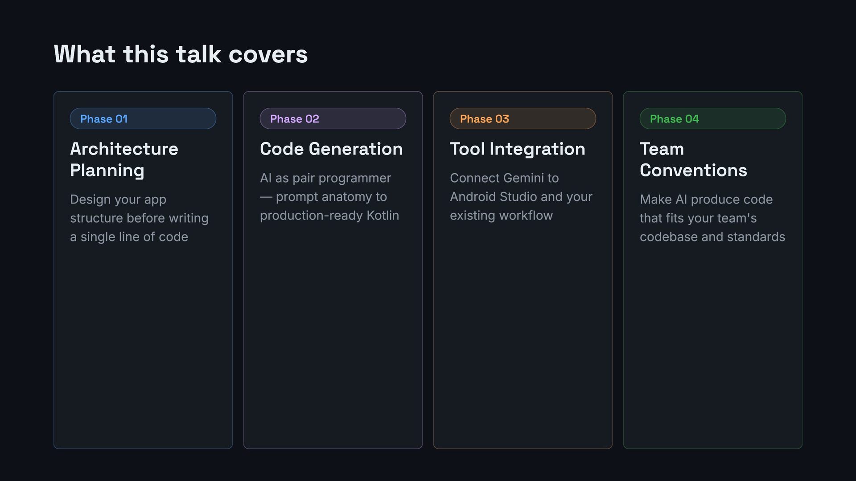Select the 'Make AI produce code' description

point(712,218)
